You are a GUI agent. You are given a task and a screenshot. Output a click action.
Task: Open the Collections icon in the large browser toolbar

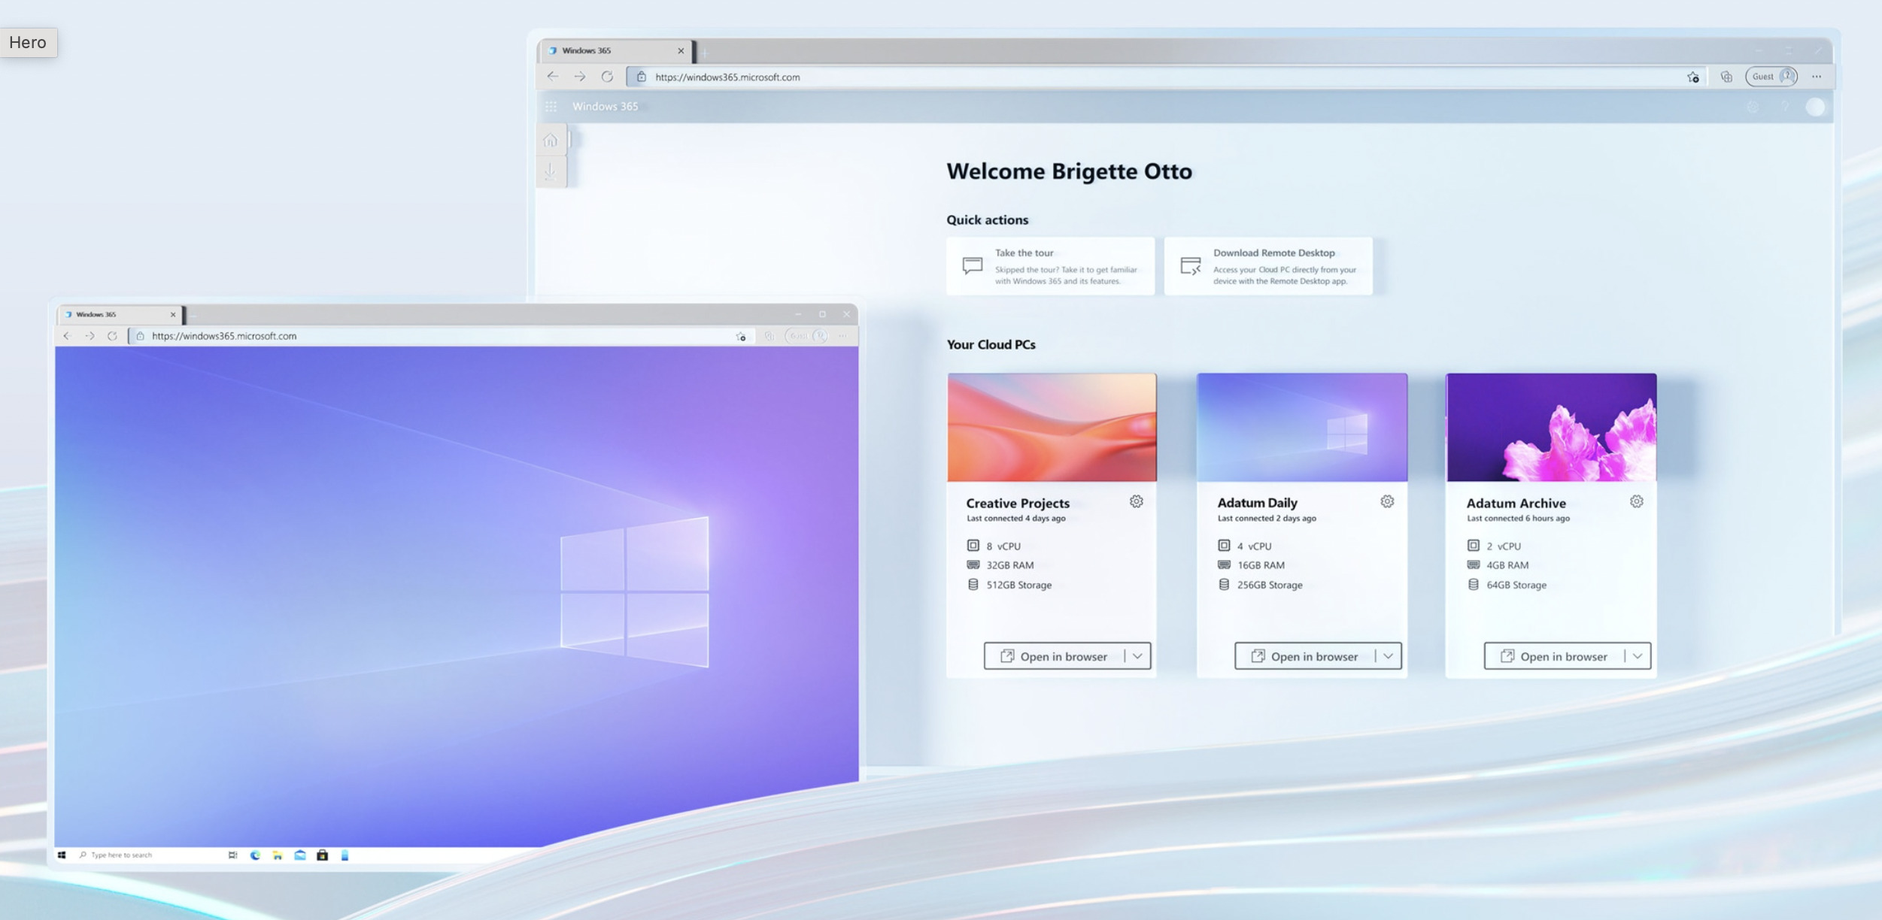[x=1726, y=77]
